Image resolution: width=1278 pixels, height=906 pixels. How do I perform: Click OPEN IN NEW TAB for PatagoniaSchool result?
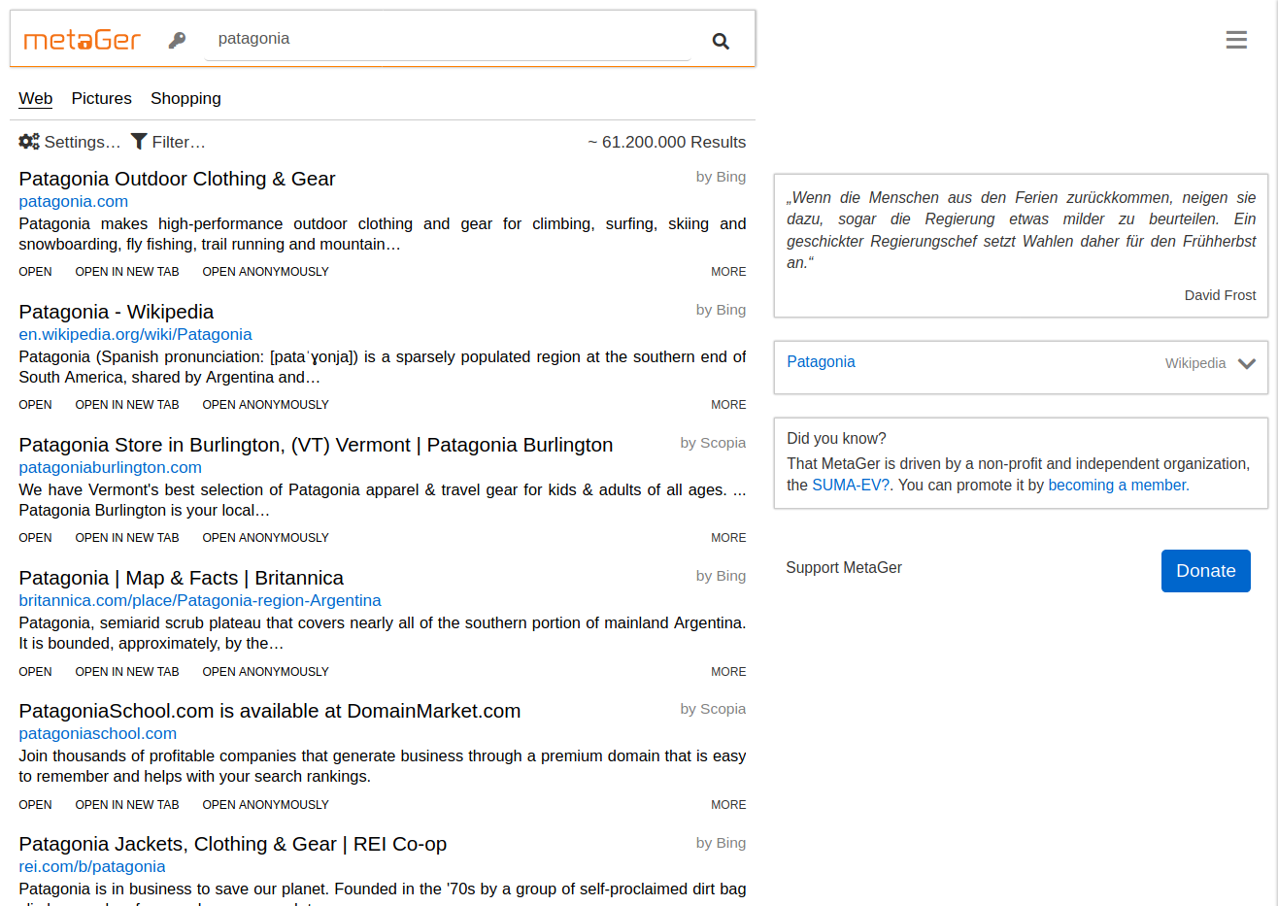pyautogui.click(x=127, y=805)
